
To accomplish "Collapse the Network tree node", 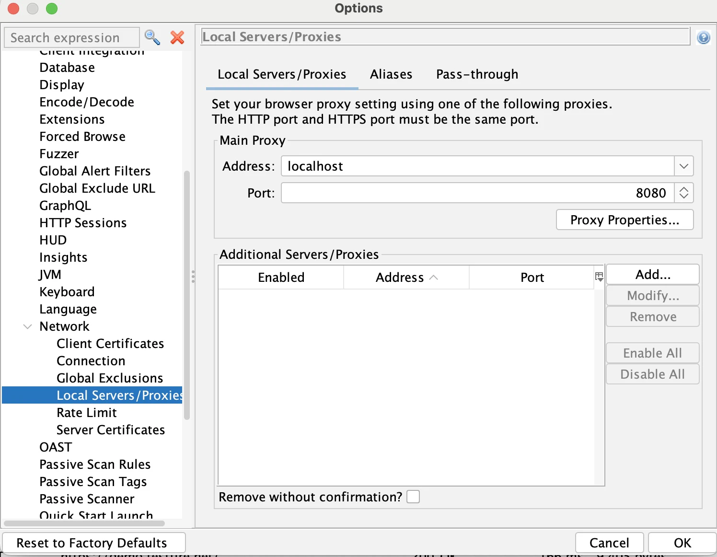I will 28,326.
